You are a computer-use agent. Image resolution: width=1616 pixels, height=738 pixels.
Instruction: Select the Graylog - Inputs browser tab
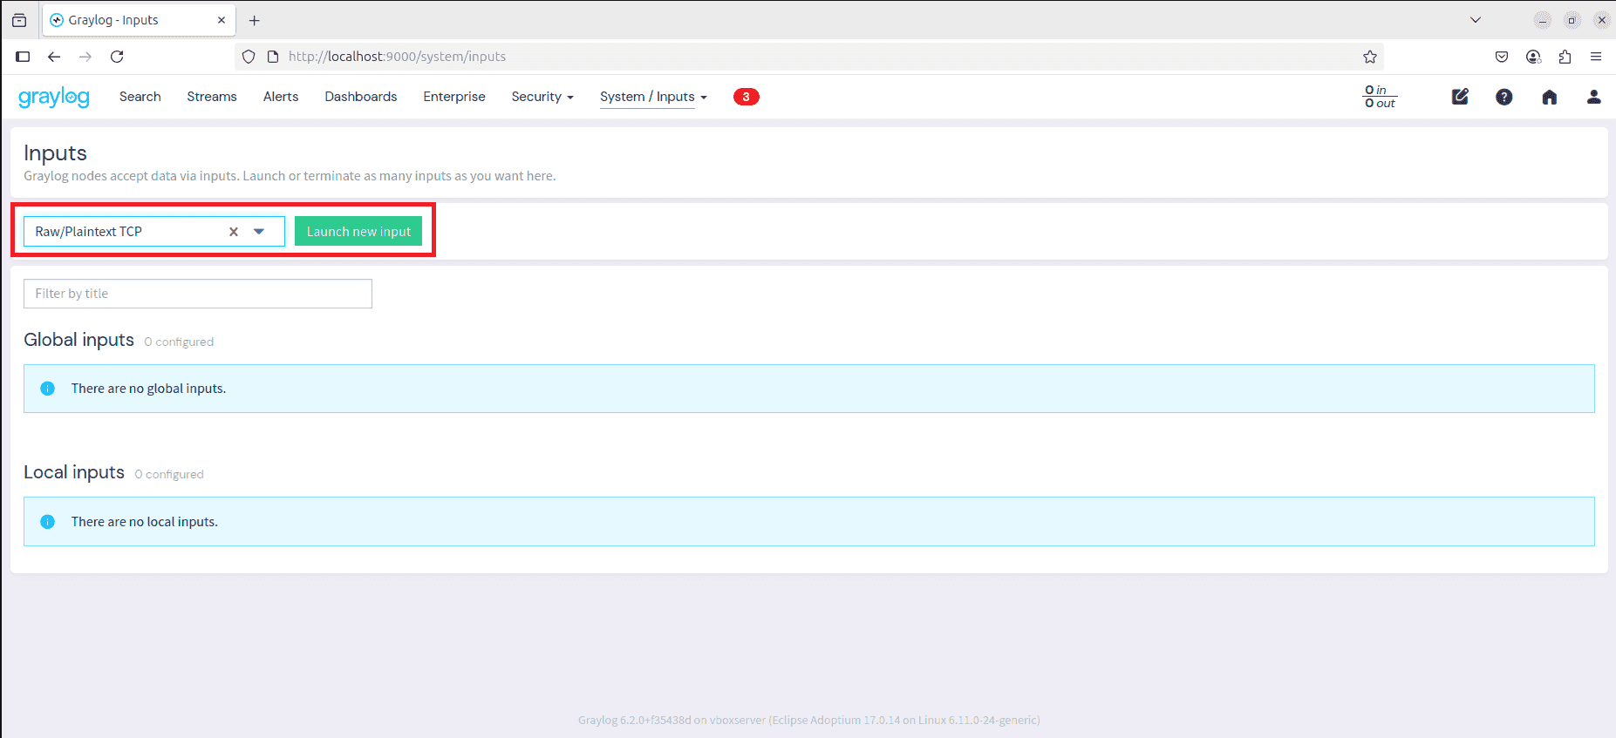tap(140, 20)
